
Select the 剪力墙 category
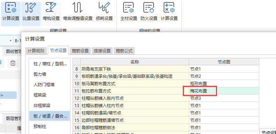50,74
